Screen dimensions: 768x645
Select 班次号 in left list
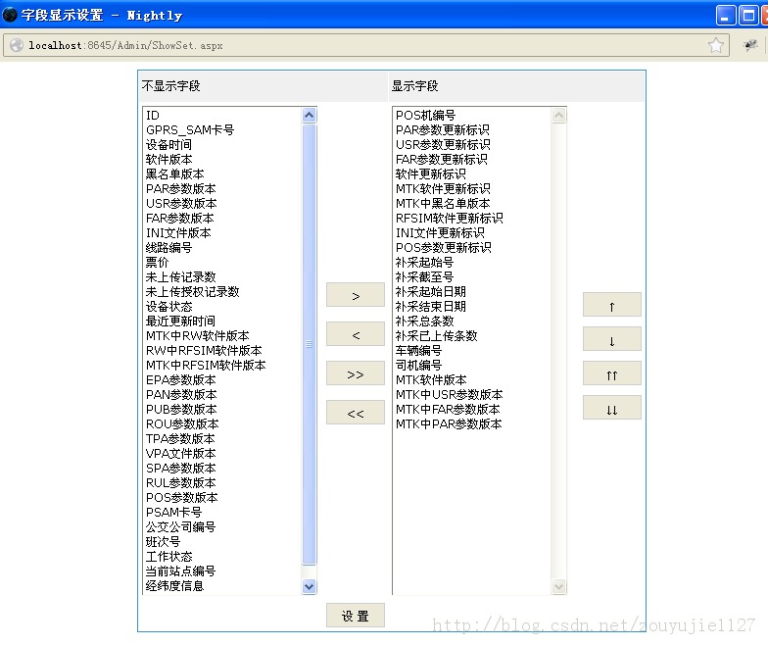(223, 541)
